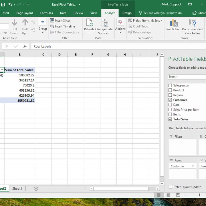Check the Date field
Image resolution: width=206 pixels, height=206 pixels.
click(170, 105)
